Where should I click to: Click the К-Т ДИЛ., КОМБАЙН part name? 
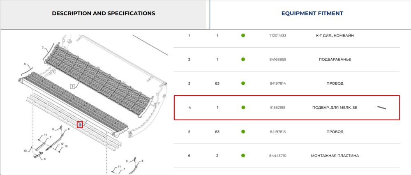[335, 35]
